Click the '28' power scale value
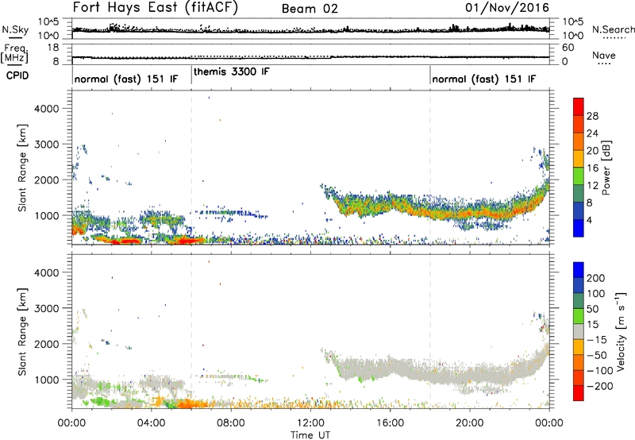635x440 pixels. point(592,116)
